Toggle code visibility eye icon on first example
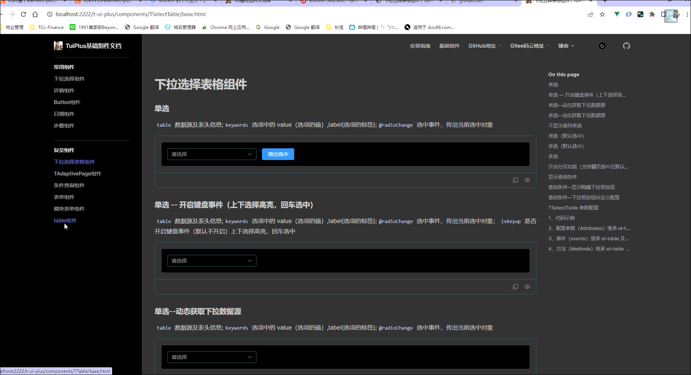Screen dimensions: 691x375 coord(527,180)
